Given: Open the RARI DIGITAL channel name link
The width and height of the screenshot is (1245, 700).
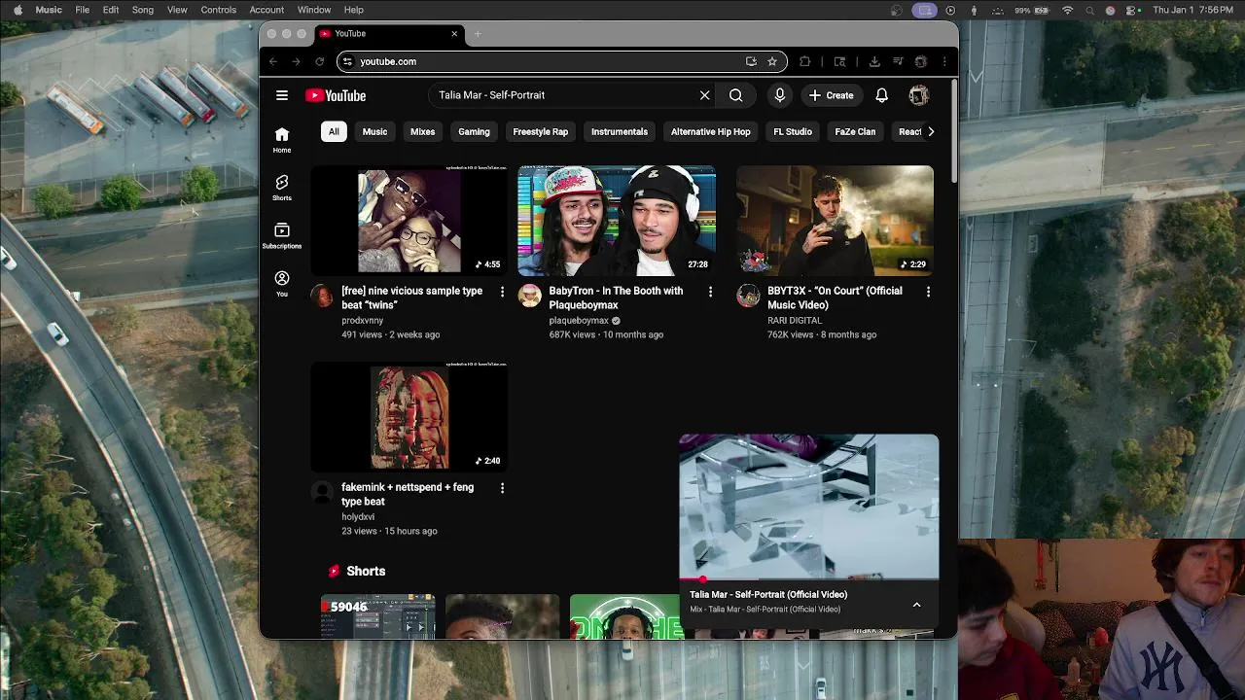Looking at the screenshot, I should [x=795, y=320].
